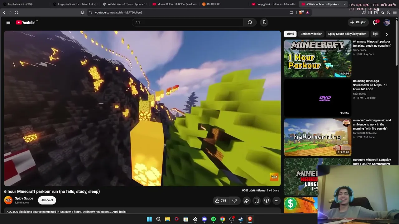Open Bouncing DVD Logo Screensaver video title

[x=370, y=85]
